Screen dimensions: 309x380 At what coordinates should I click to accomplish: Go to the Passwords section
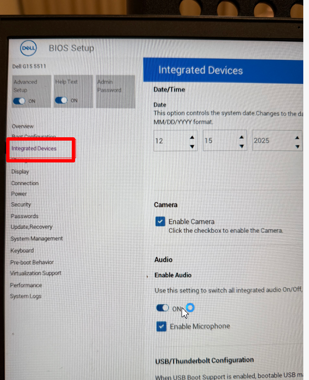[x=25, y=216]
